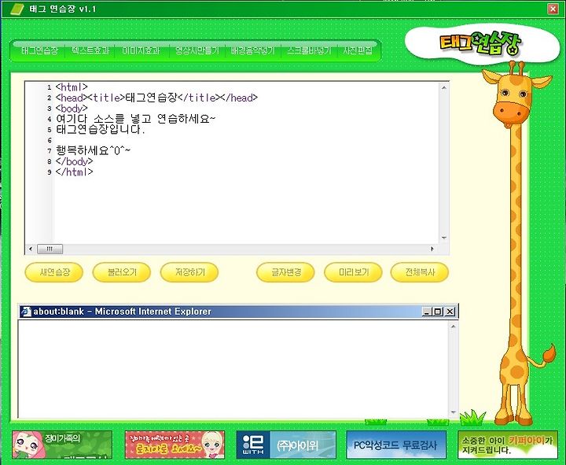Close the 태그 연습장 window
Screen dimensions: 566x465
click(553, 9)
